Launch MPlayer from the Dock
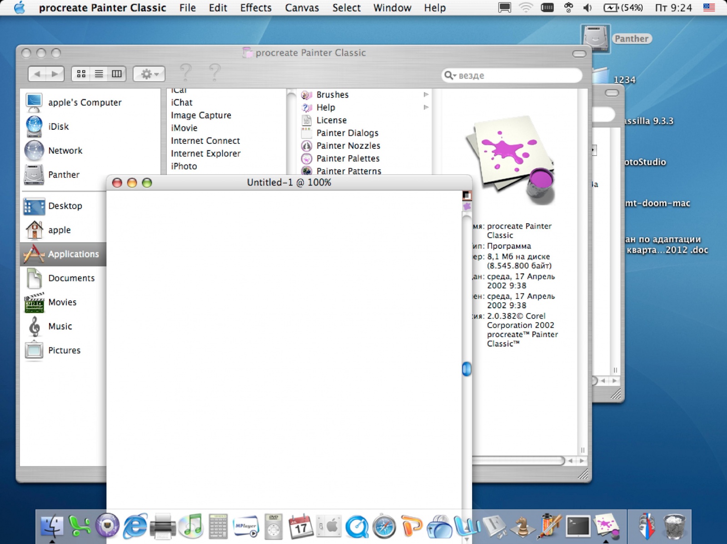 point(246,526)
